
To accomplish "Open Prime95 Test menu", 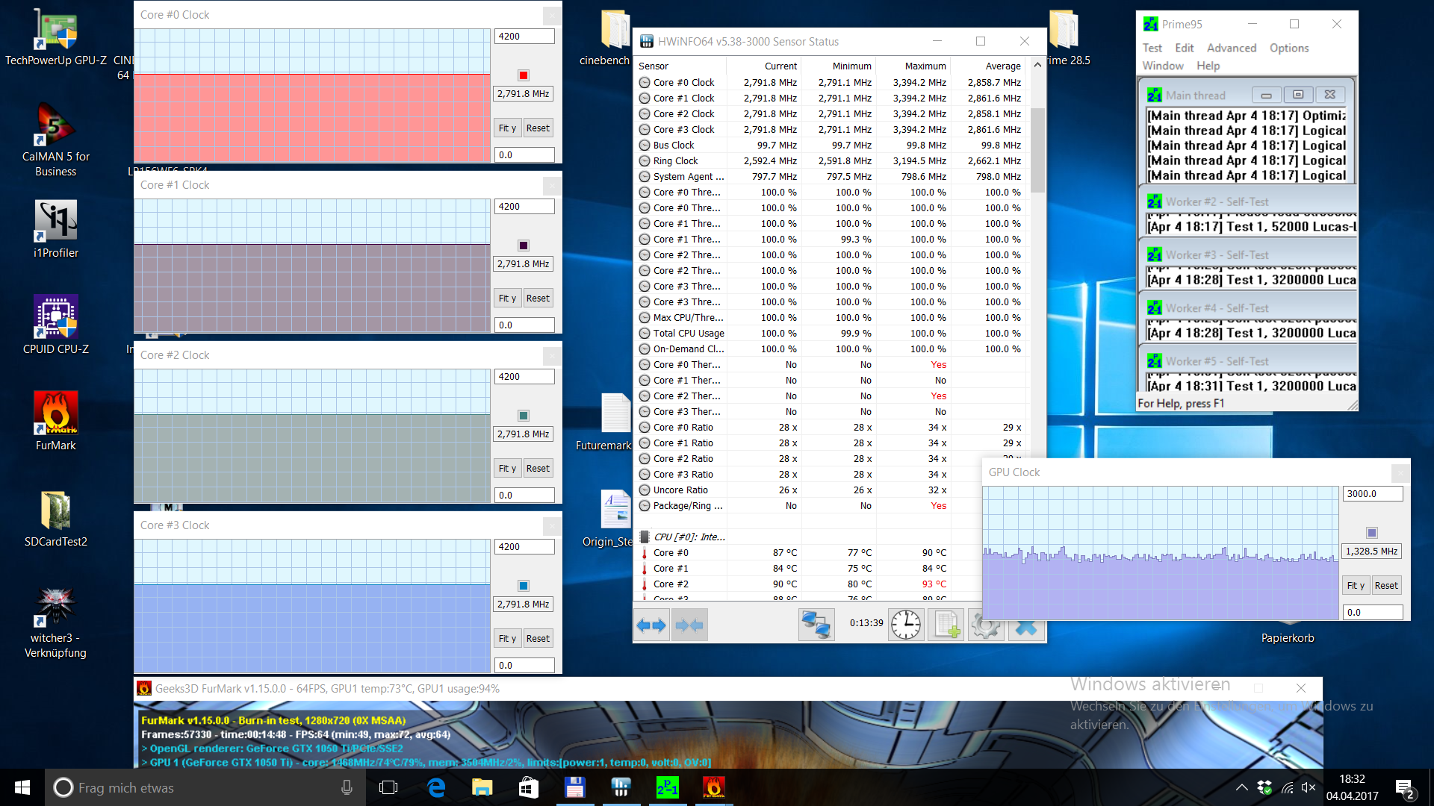I will (1152, 48).
